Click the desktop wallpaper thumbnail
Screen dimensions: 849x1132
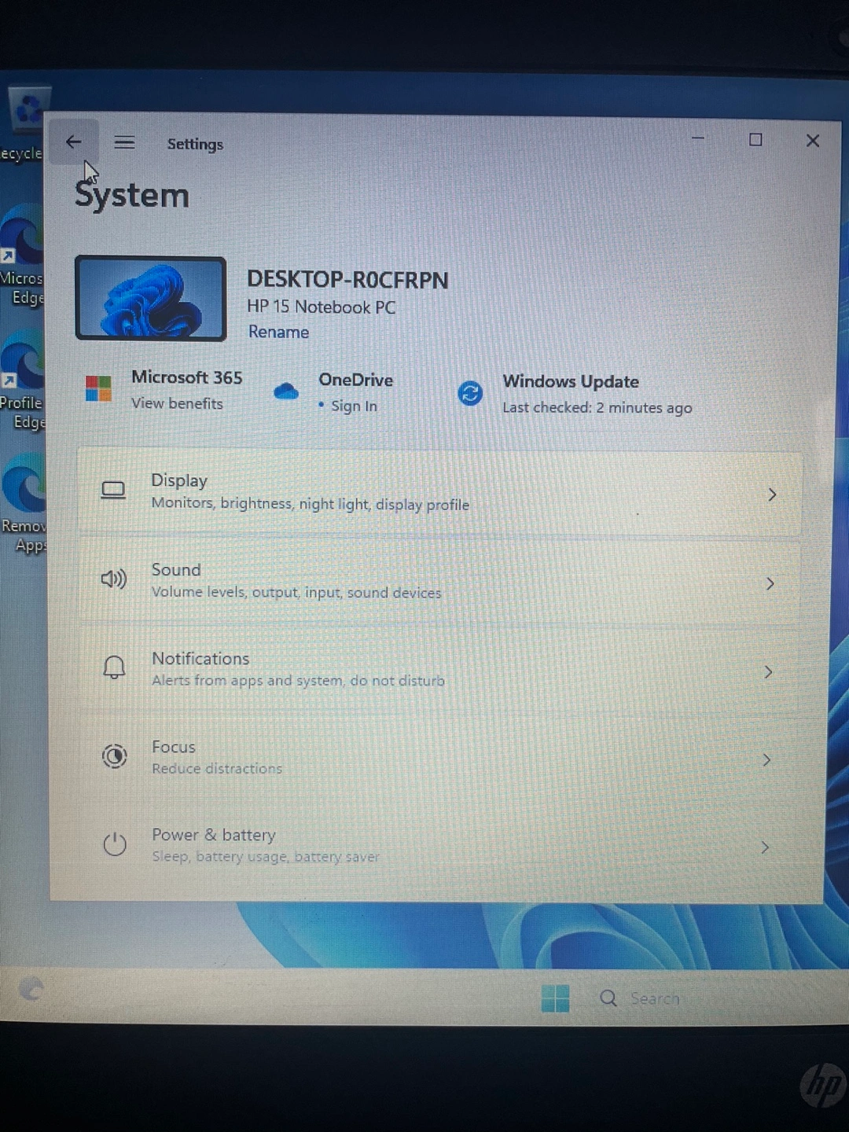151,299
